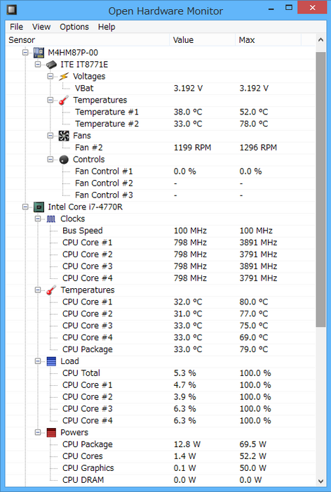The height and width of the screenshot is (492, 331).
Task: Minimize the Open Hardware Monitor window
Action: click(271, 8)
